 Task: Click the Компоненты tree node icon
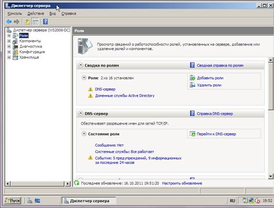tap(15, 41)
